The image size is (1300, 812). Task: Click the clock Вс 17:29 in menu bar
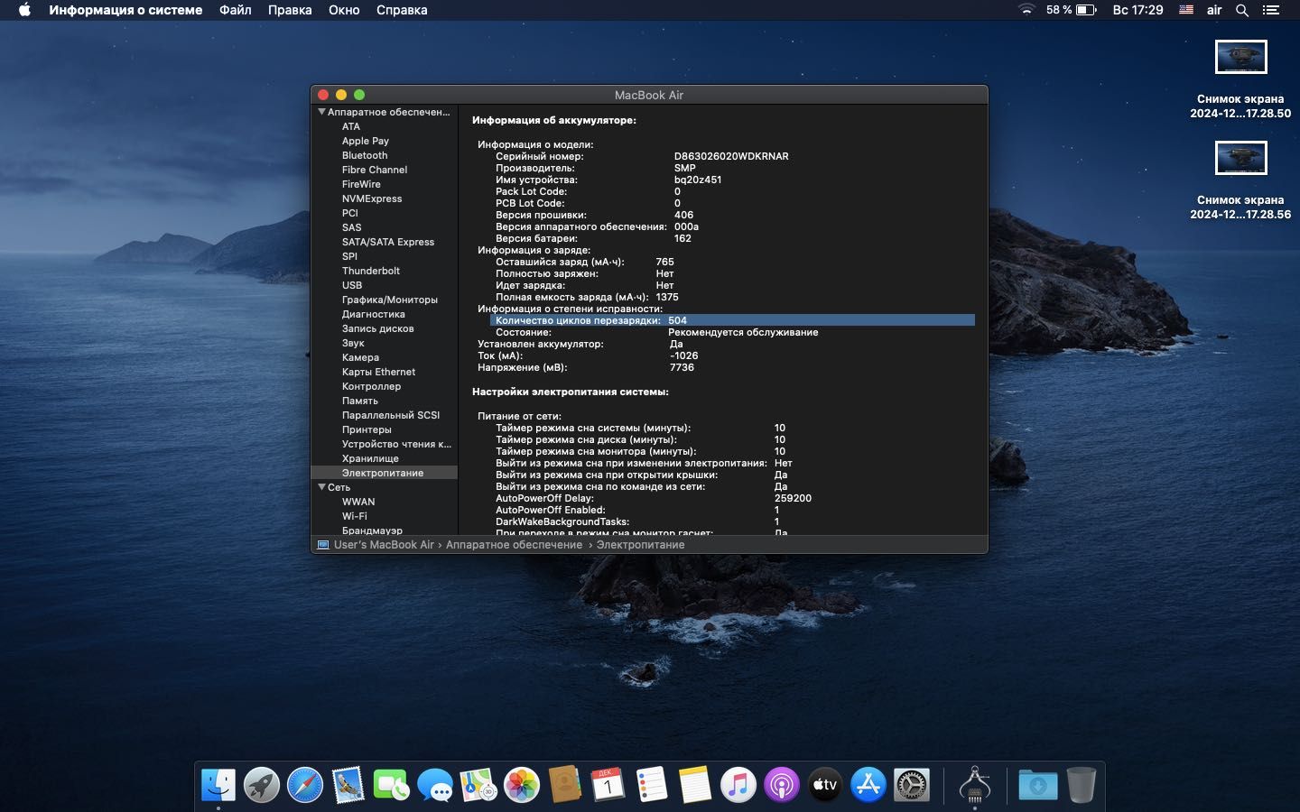tap(1137, 10)
